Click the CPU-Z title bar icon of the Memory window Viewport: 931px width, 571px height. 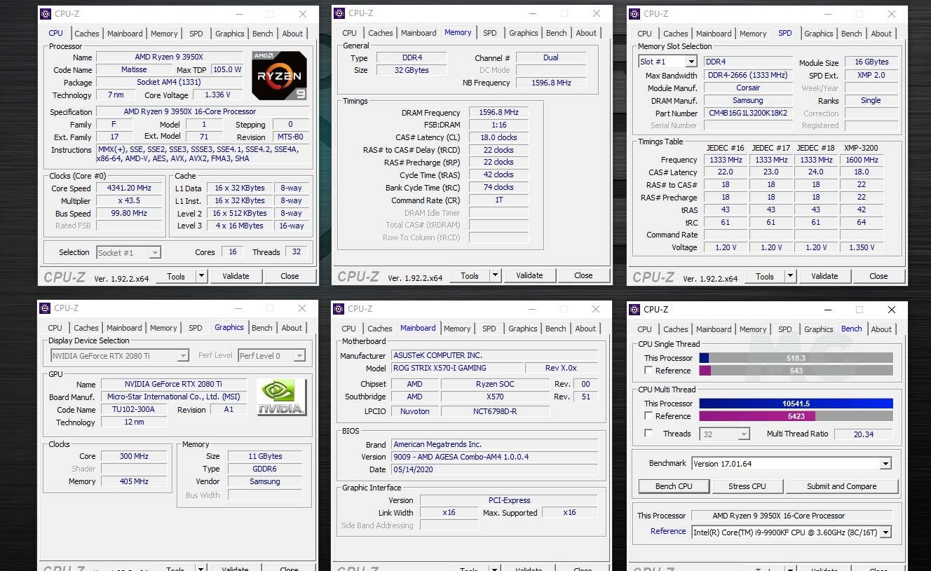(x=339, y=13)
